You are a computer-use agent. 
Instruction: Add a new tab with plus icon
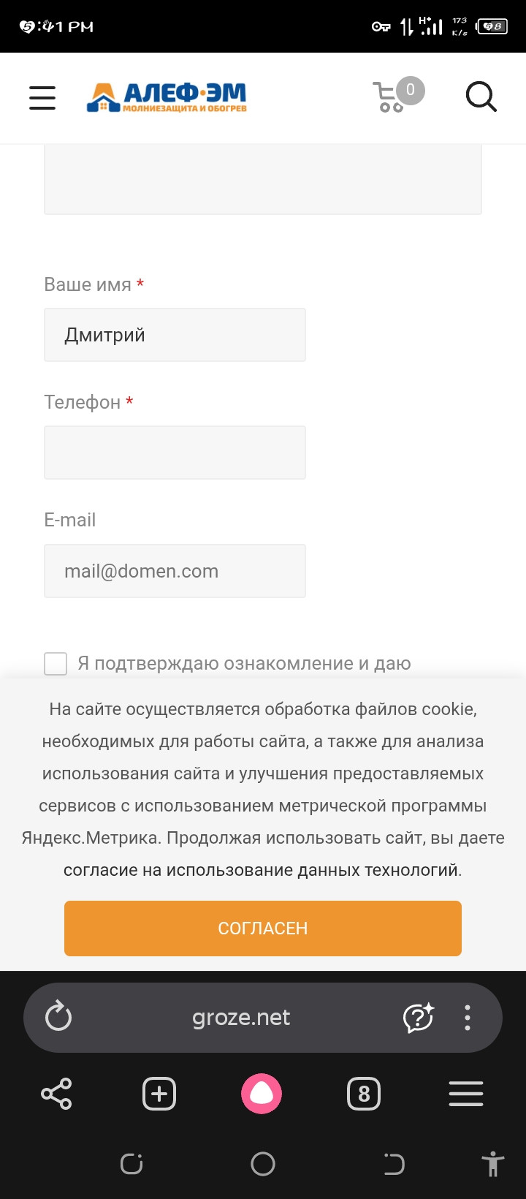click(x=159, y=1094)
